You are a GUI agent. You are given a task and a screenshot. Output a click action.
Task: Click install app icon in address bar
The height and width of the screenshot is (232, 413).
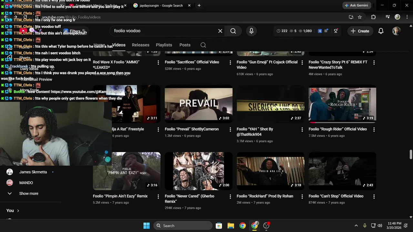(351, 17)
